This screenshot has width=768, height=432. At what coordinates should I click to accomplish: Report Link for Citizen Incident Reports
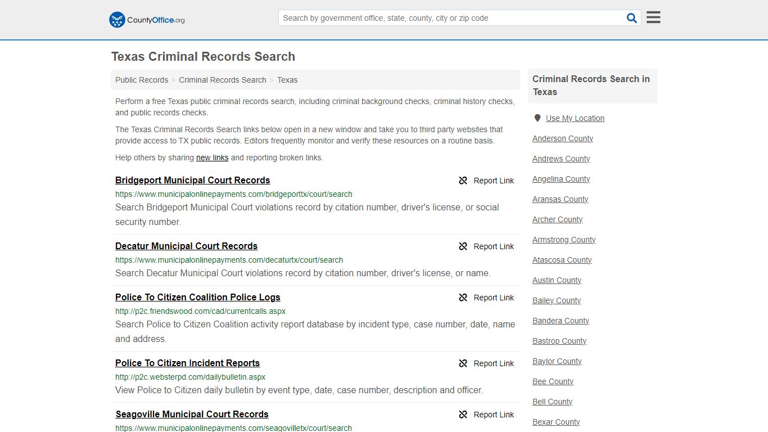(x=494, y=363)
